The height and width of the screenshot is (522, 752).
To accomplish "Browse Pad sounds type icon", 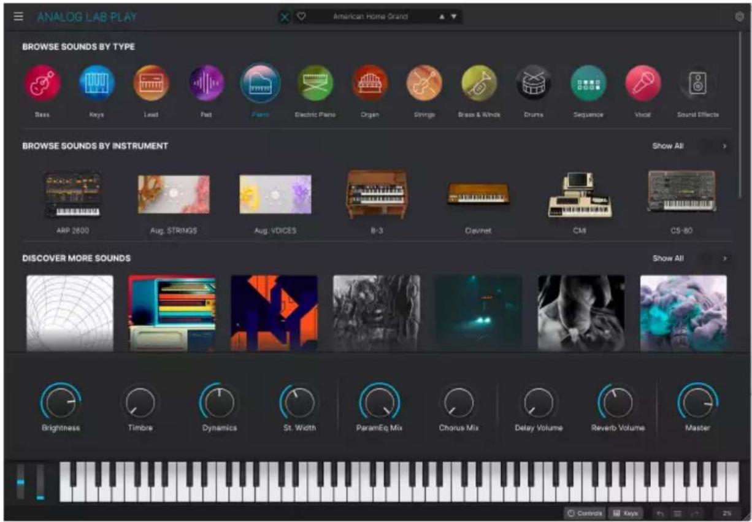I will tap(206, 83).
